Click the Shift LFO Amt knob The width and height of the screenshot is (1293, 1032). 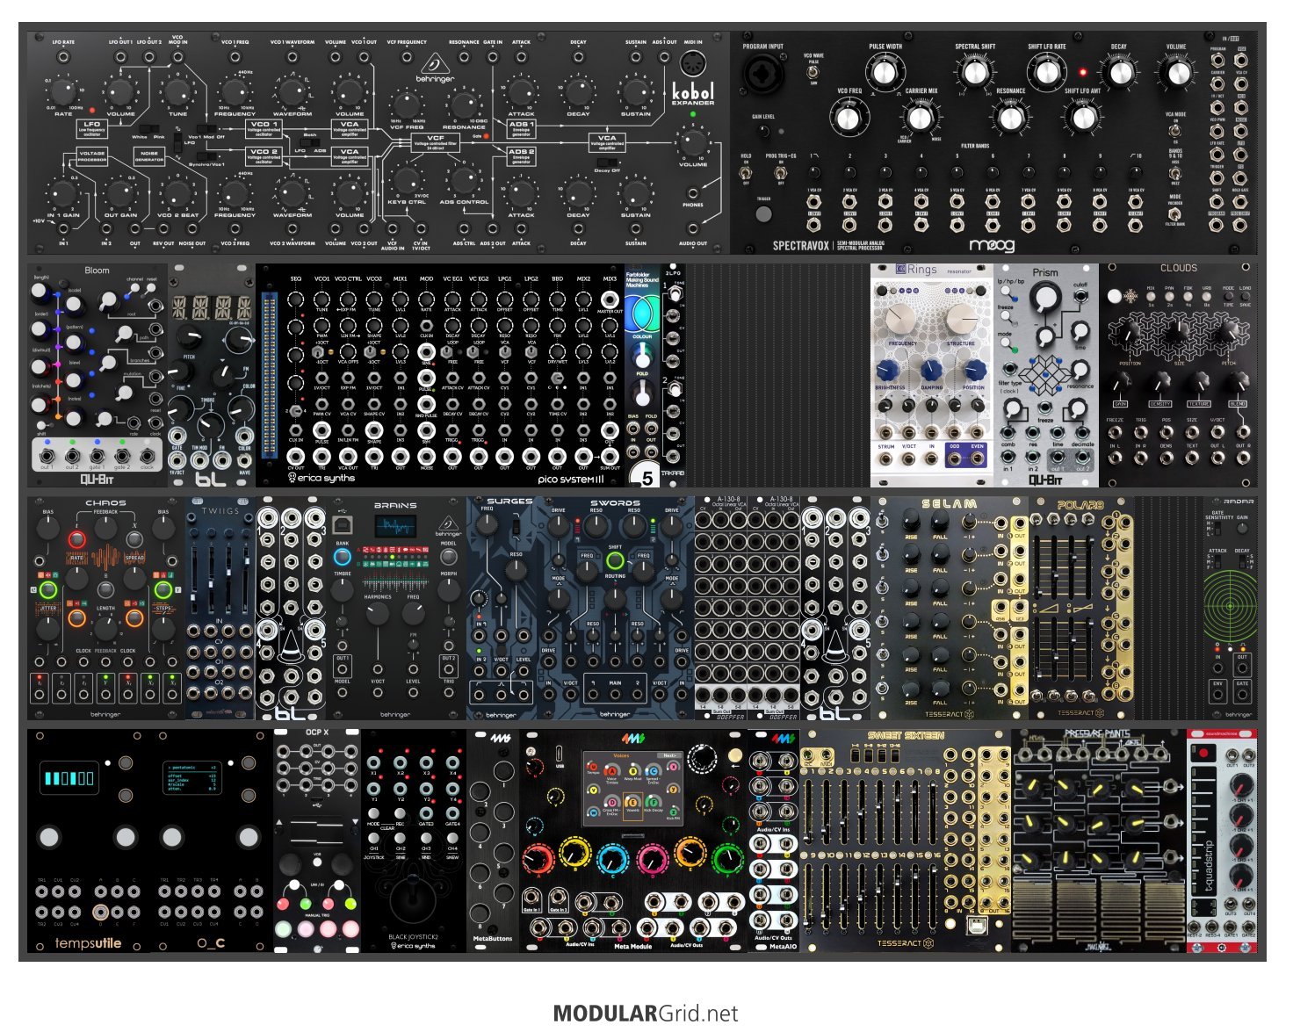tap(1082, 117)
